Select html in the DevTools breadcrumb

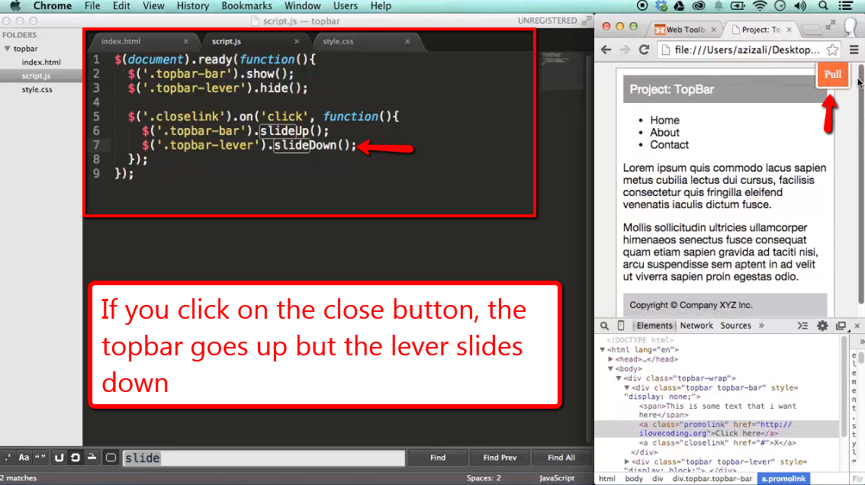click(x=607, y=478)
